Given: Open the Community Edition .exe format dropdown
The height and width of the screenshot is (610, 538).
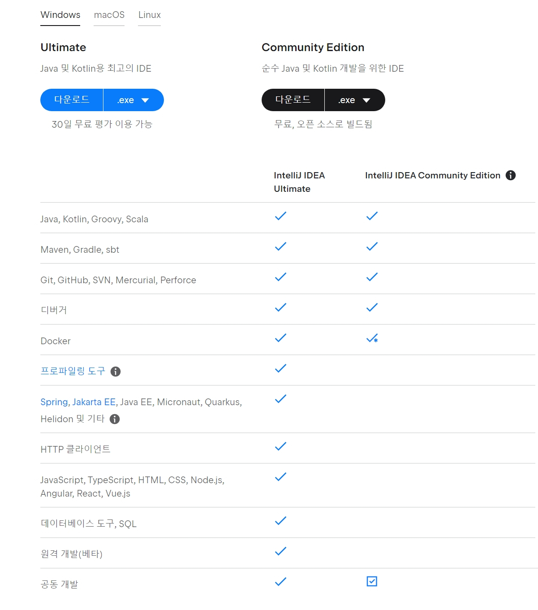Looking at the screenshot, I should tap(355, 100).
